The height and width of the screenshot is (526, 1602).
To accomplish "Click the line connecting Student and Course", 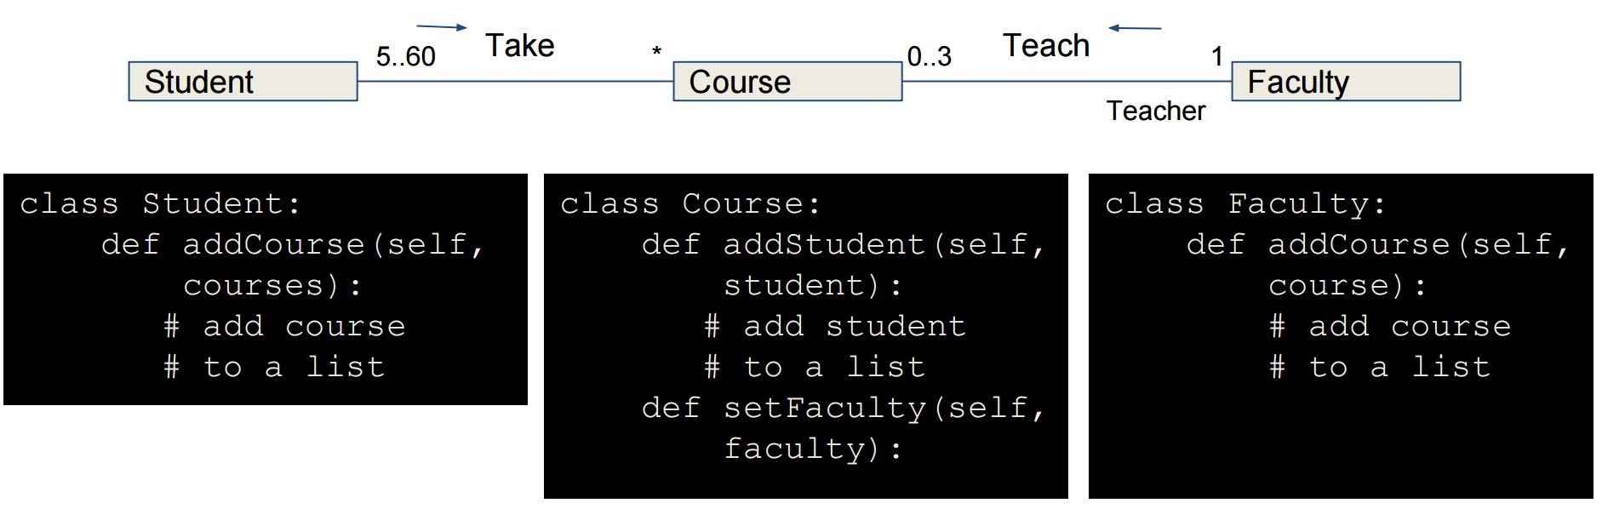I will tap(515, 82).
